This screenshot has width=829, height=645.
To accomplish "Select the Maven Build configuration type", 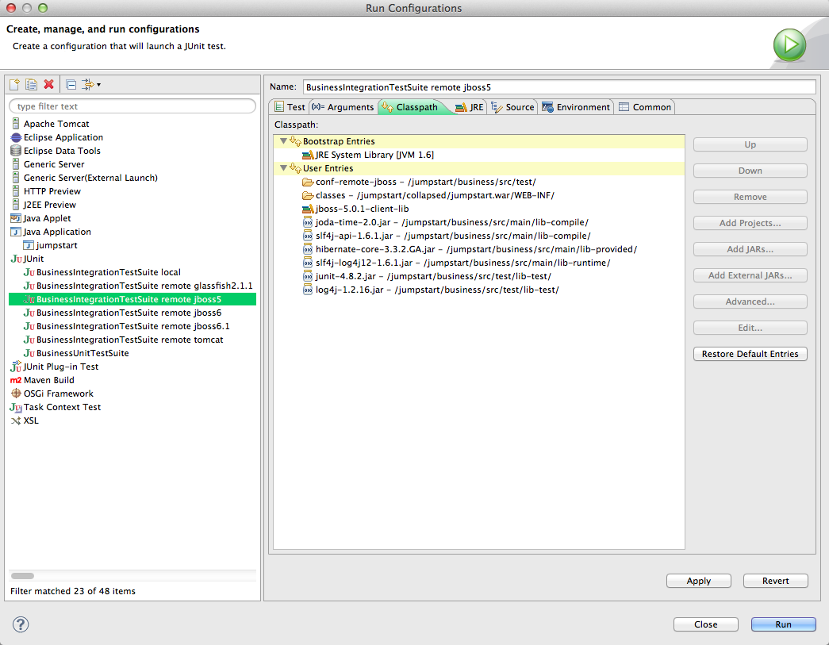I will point(48,380).
